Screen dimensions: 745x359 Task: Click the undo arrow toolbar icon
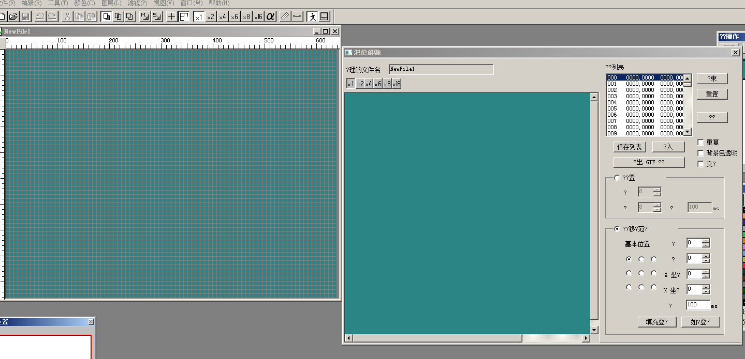tap(40, 17)
